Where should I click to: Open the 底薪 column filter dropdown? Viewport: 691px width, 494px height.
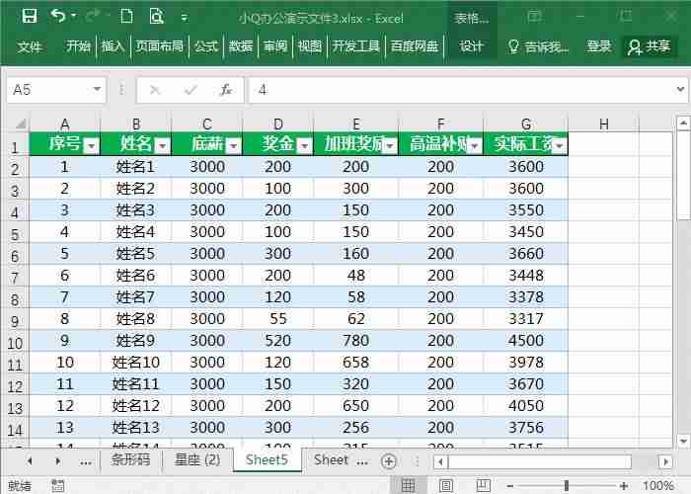(x=234, y=145)
